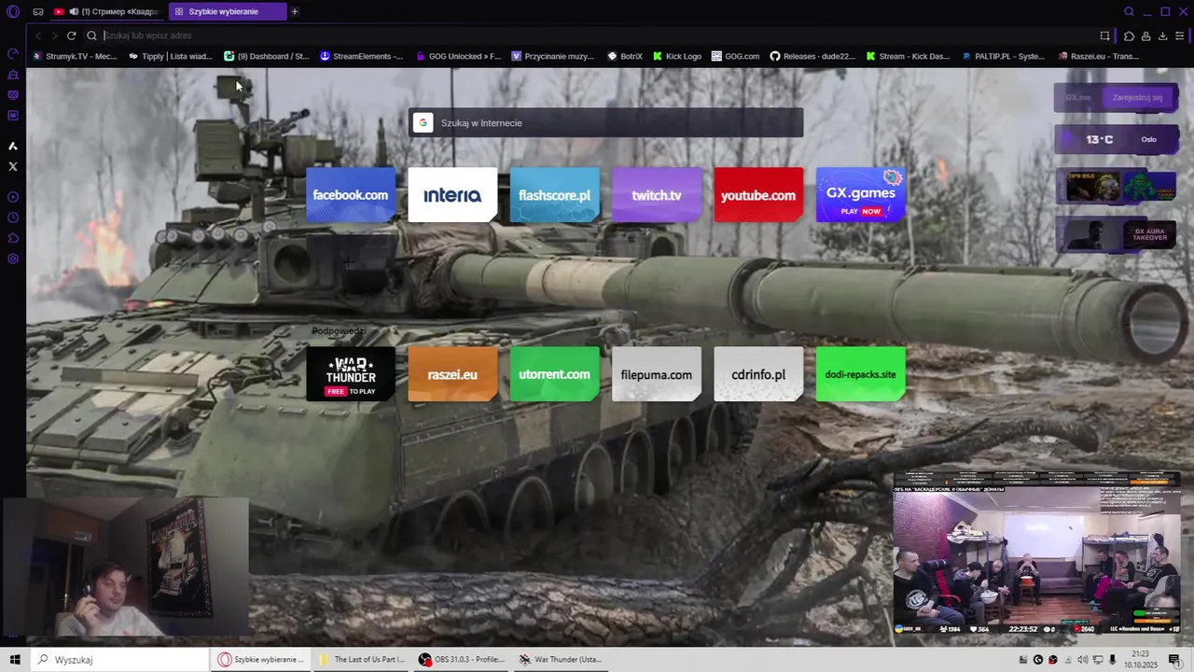Open the 13°C Oslo weather widget
The height and width of the screenshot is (672, 1194).
click(x=1117, y=139)
